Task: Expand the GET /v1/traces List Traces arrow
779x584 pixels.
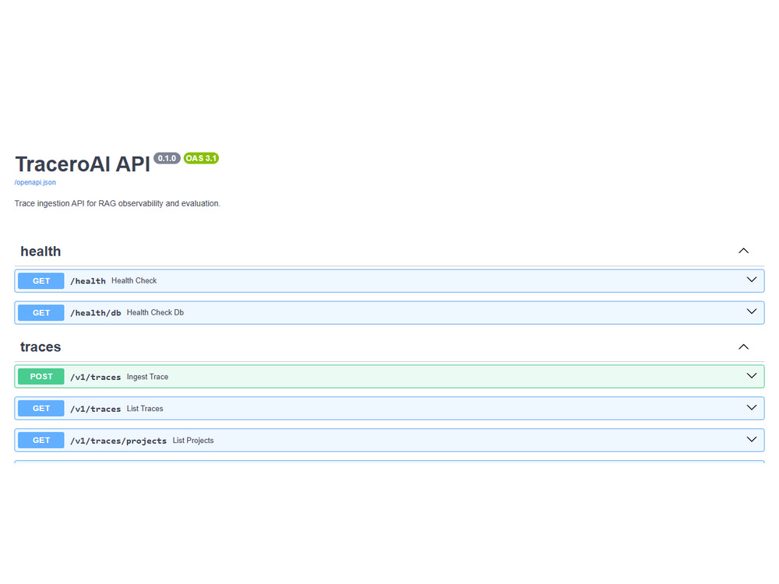Action: (x=752, y=408)
